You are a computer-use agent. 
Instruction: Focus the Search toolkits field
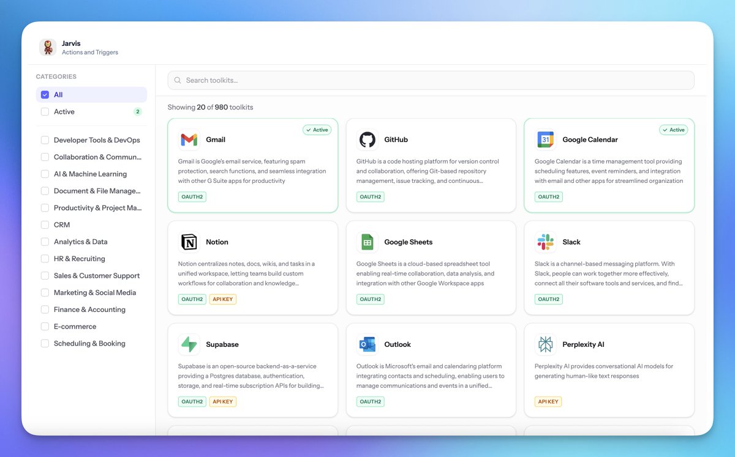(431, 80)
